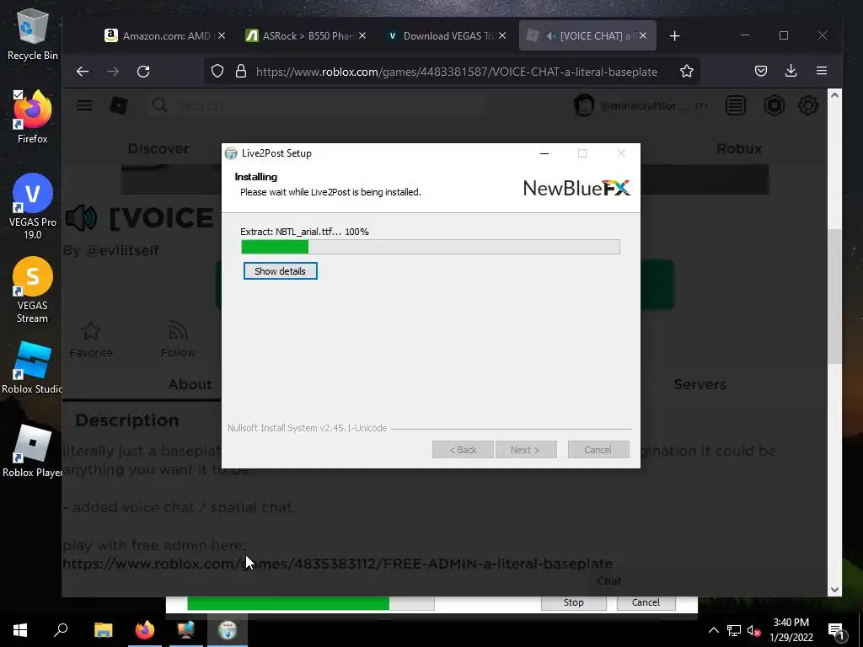Show hidden system tray icons

click(713, 630)
